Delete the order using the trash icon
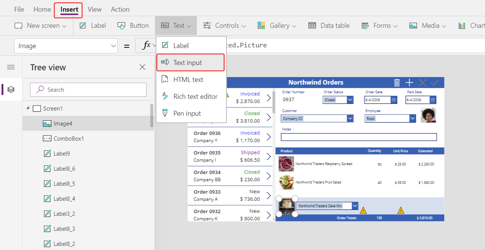485x250 pixels. [x=397, y=82]
